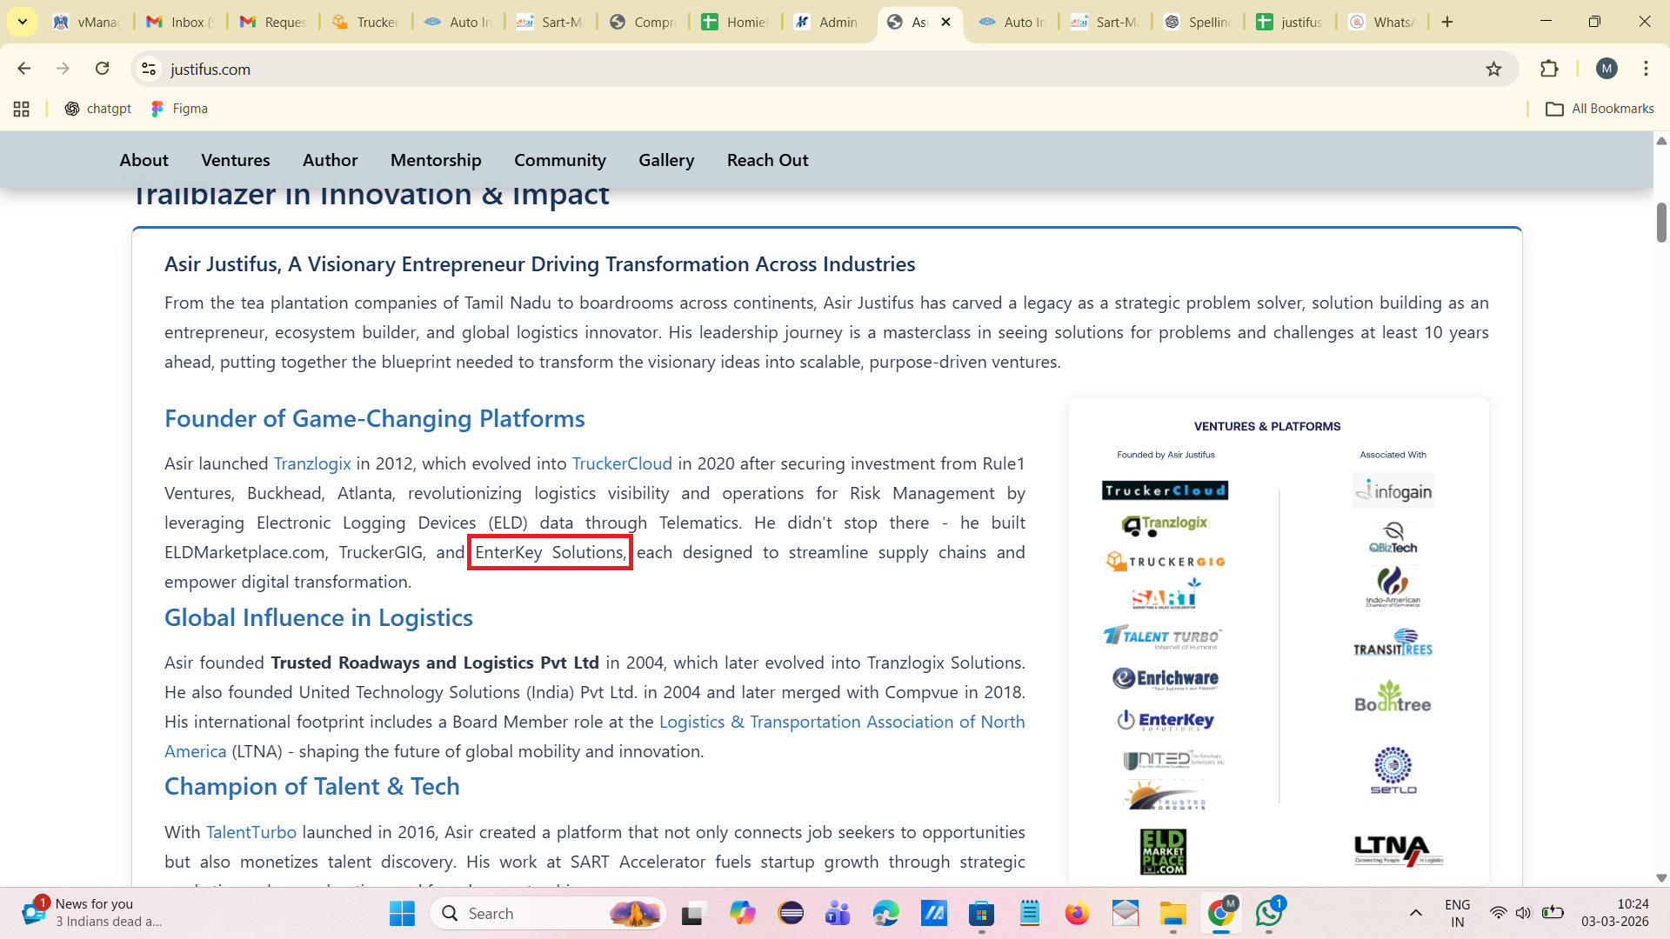
Task: Open the Figma bookmark
Action: (179, 109)
